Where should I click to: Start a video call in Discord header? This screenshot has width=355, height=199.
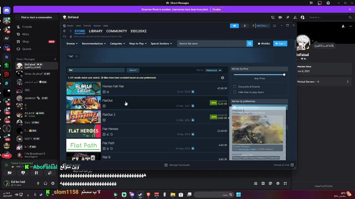click(x=280, y=17)
